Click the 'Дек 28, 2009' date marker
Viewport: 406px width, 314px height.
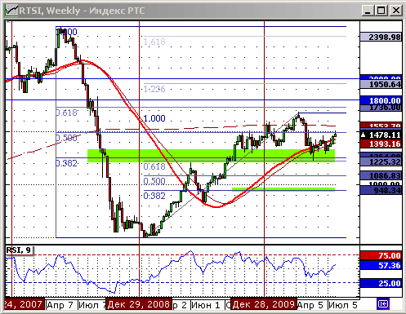click(264, 304)
